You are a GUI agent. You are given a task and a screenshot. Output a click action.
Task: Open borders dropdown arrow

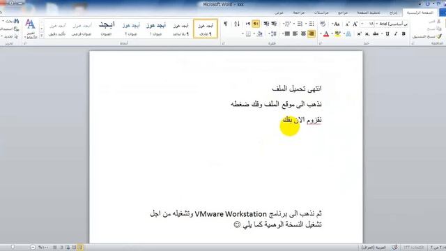coord(243,34)
